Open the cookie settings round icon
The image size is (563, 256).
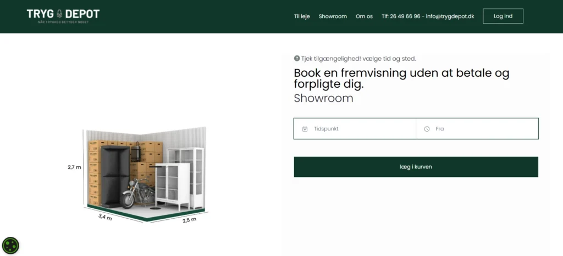[x=10, y=246]
